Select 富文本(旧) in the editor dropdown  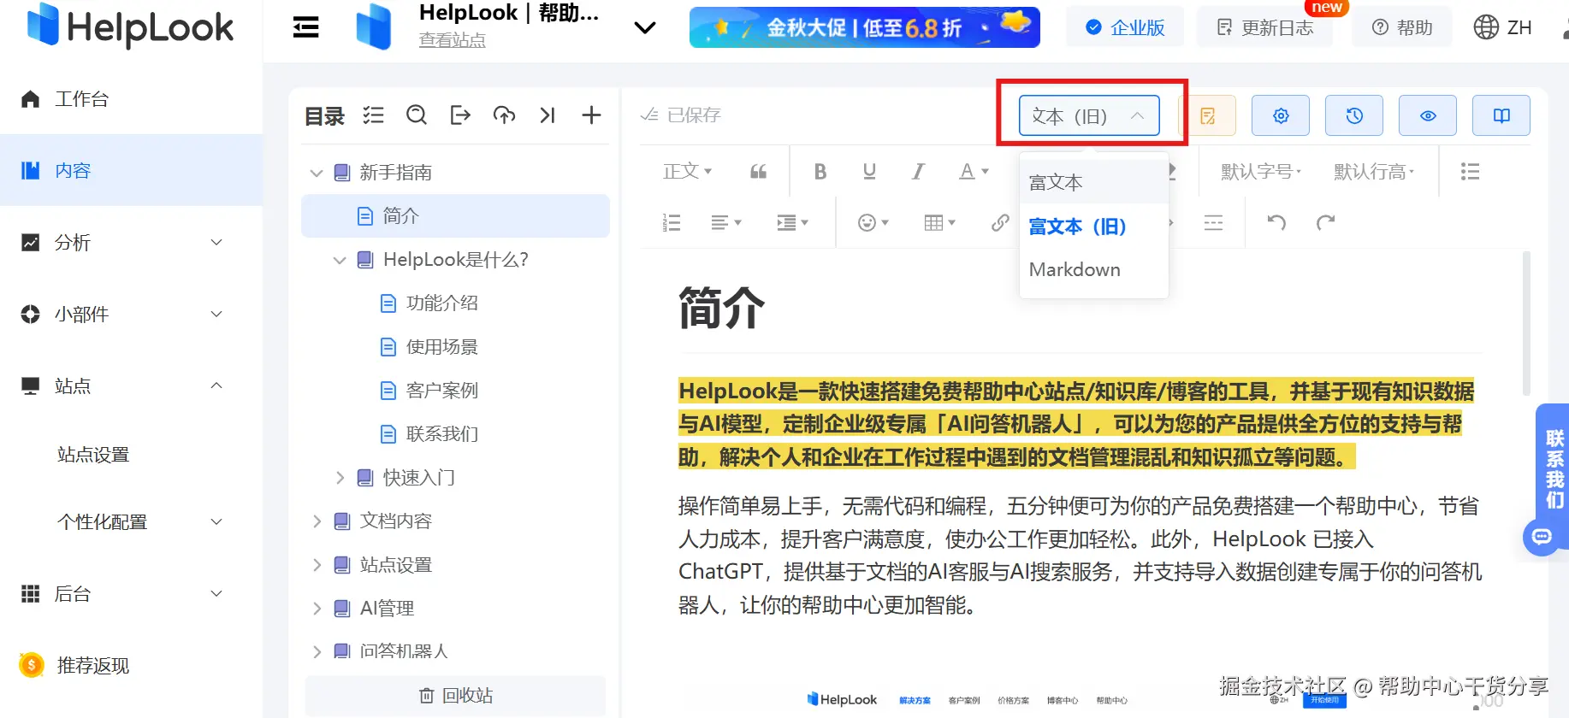tap(1093, 227)
